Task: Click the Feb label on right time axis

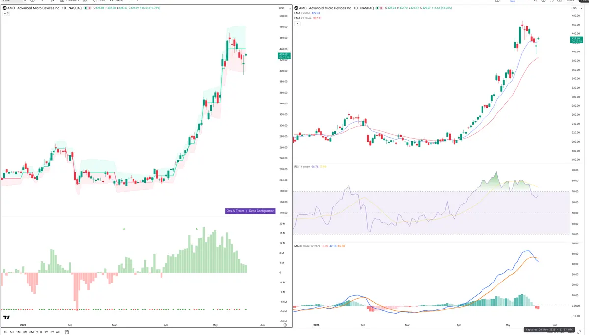Action: pos(363,325)
